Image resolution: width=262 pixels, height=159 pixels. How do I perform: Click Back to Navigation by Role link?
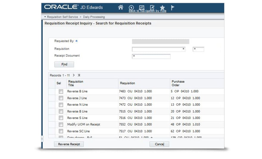pyautogui.click(x=147, y=11)
